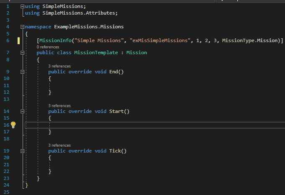Click the Mission base class name
The image size is (285, 195).
(x=137, y=52)
